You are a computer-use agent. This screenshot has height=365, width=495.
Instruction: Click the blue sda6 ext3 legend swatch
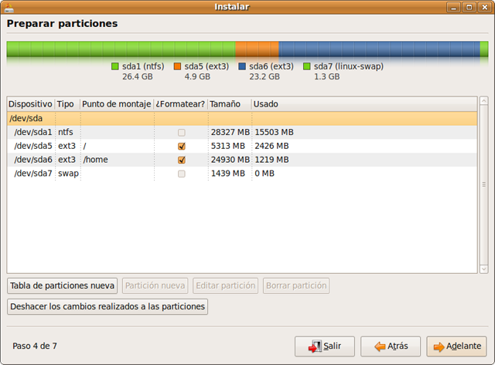[x=242, y=67]
